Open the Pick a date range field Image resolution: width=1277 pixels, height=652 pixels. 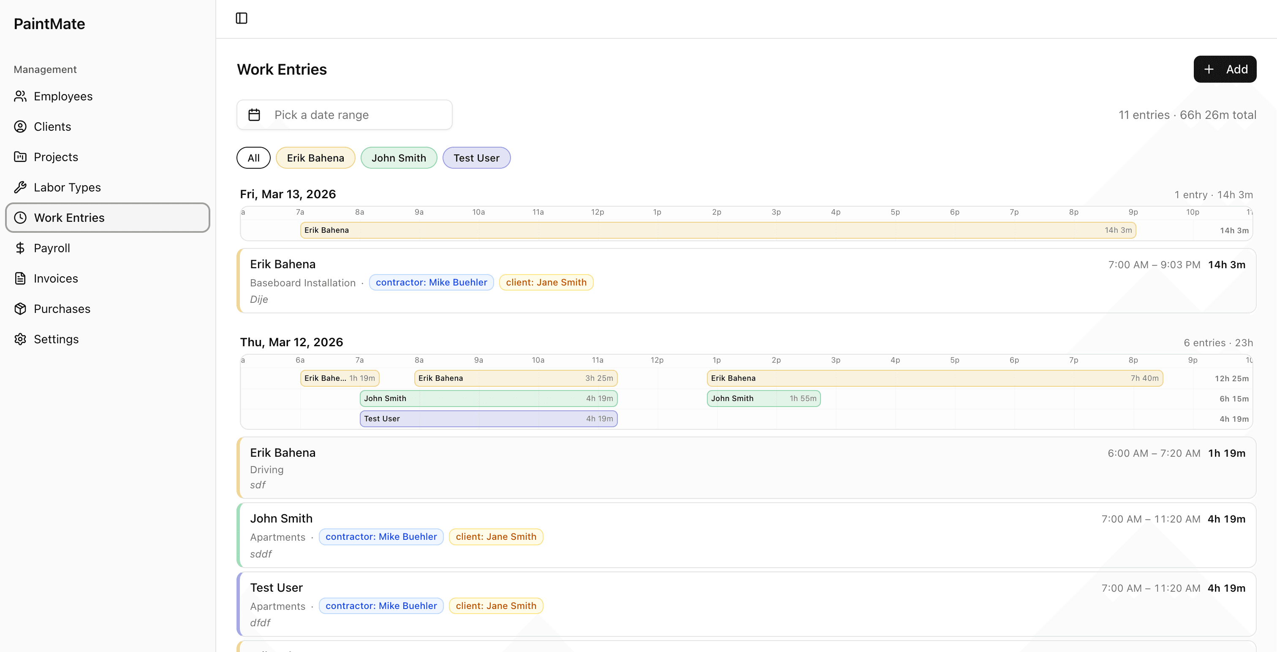345,115
